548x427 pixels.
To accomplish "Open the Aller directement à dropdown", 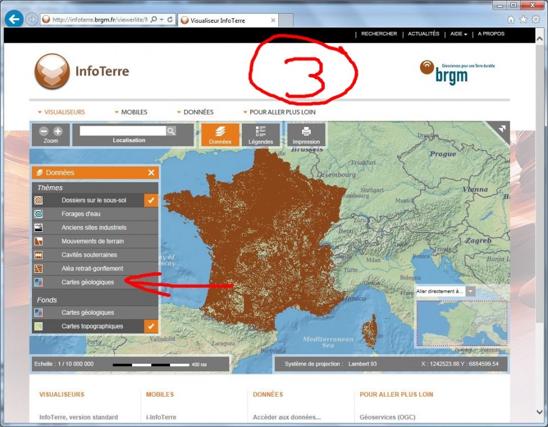I will click(471, 291).
